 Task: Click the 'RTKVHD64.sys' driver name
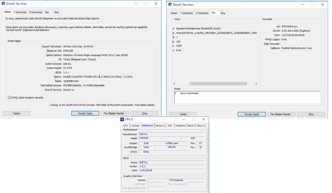click(290, 27)
